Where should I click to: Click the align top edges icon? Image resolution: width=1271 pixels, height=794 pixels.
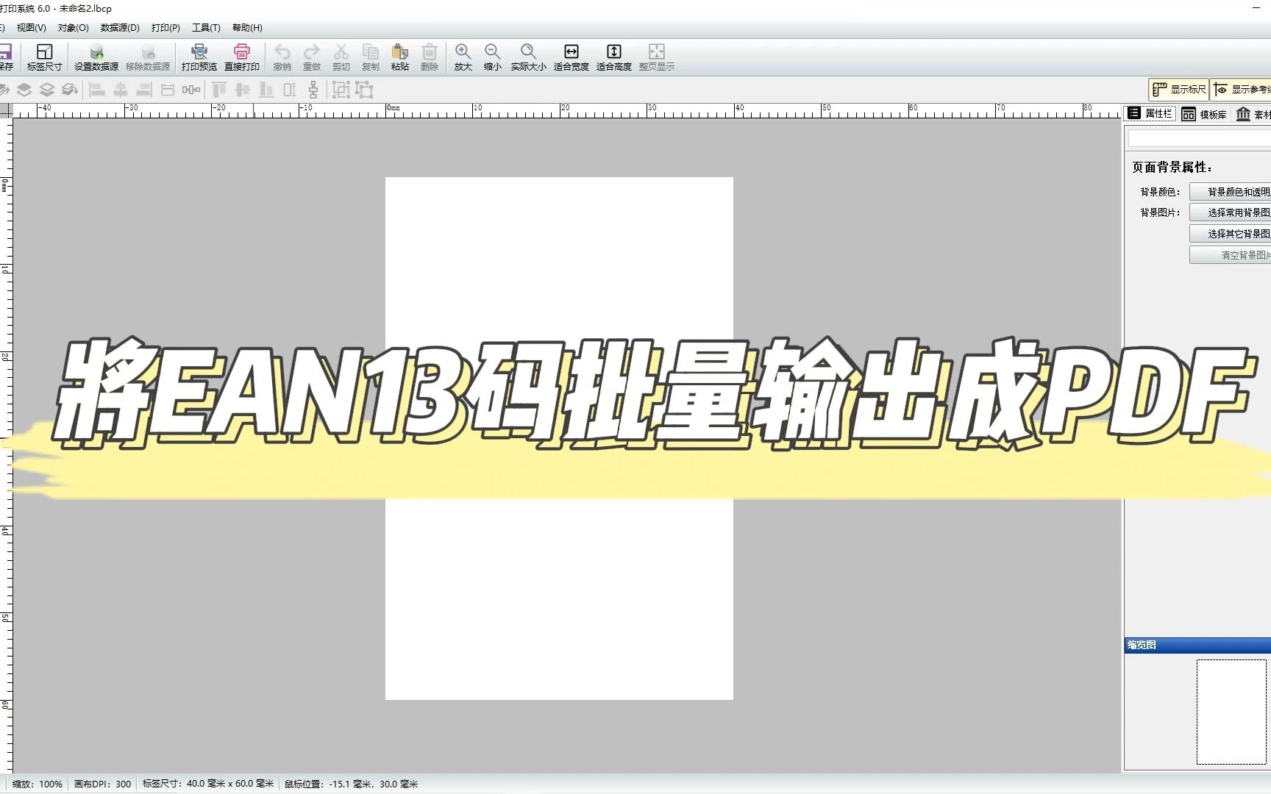(219, 90)
